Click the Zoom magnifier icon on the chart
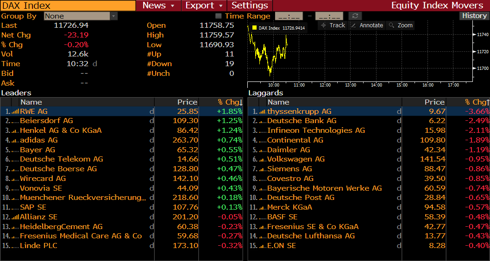The width and height of the screenshot is (490, 261). (x=391, y=25)
